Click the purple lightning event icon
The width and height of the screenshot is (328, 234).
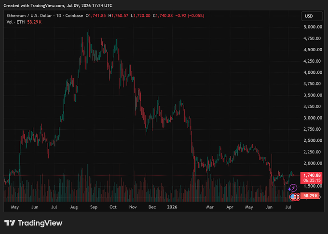pyautogui.click(x=293, y=188)
